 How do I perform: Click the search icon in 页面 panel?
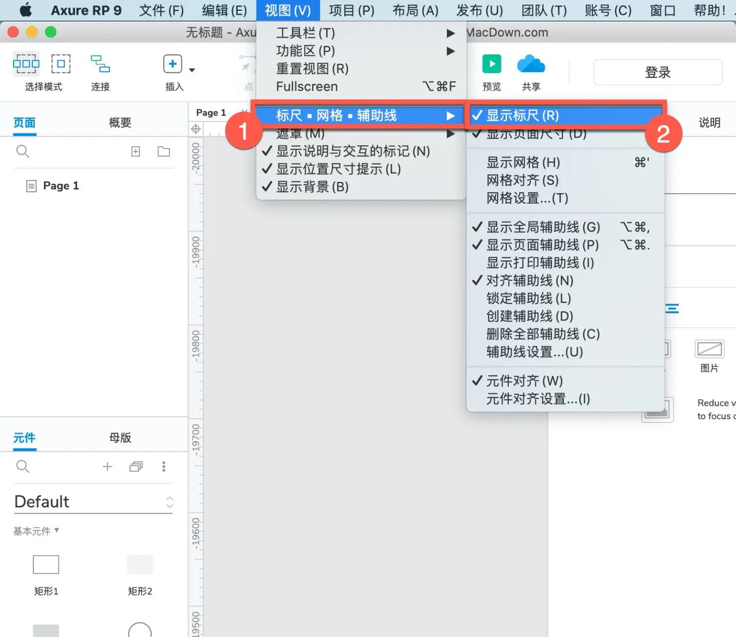[23, 151]
